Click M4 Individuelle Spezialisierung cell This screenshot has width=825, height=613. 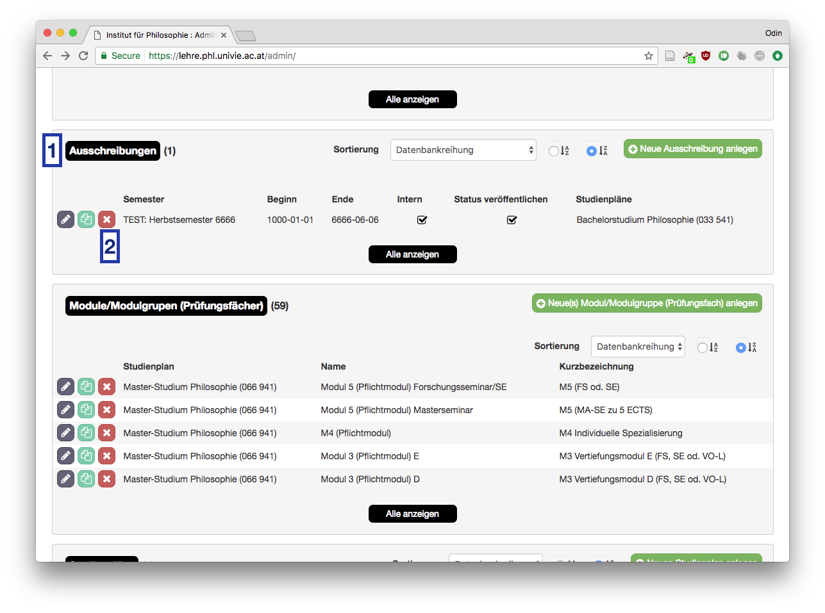621,433
